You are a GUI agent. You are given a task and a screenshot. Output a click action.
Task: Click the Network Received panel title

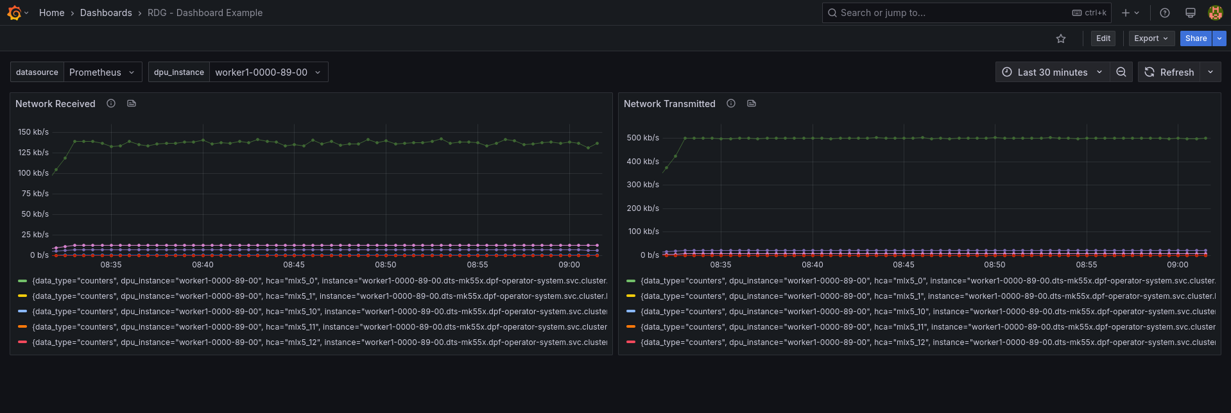click(55, 104)
